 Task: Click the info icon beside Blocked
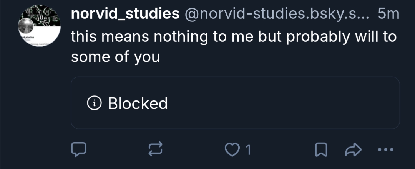pyautogui.click(x=95, y=103)
